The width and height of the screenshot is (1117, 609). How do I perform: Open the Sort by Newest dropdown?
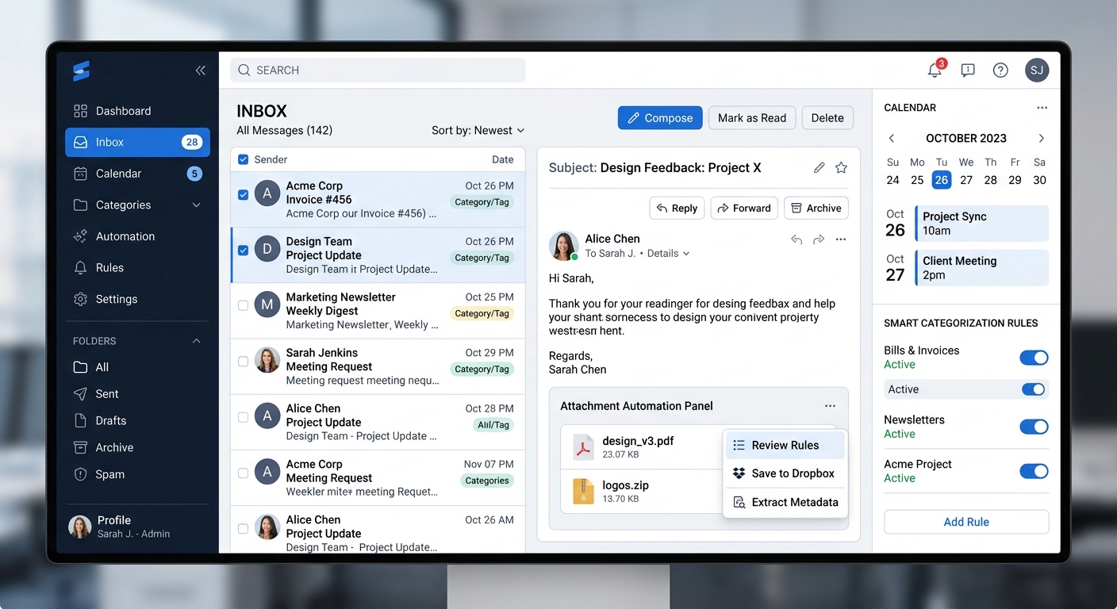(x=478, y=130)
